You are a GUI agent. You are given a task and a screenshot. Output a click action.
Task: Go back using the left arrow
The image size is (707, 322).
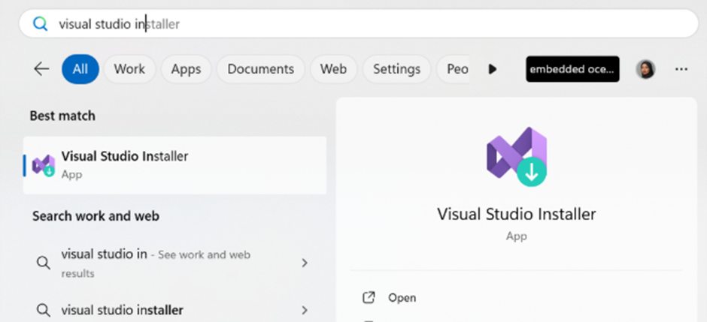pos(41,69)
